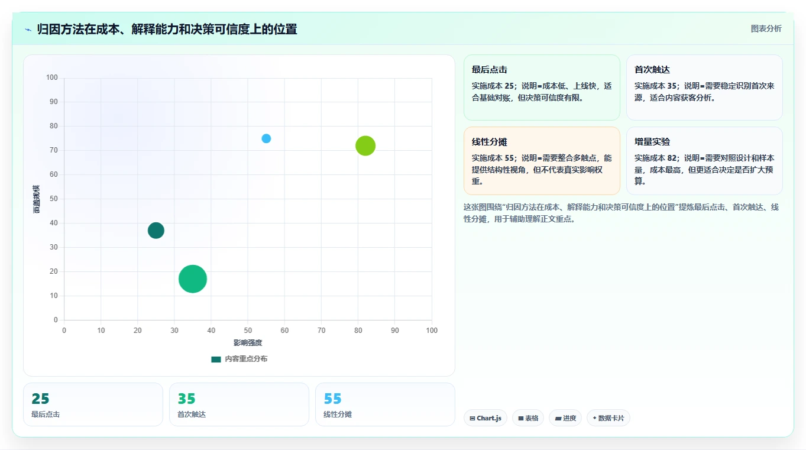Viewport: 806px width, 450px height.
Task: Click the text 实施成本 25 in 最后点击 card
Action: [493, 86]
